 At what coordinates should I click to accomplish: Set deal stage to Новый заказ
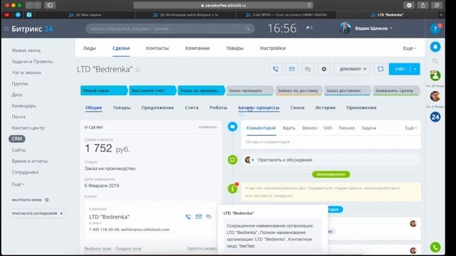pos(104,90)
